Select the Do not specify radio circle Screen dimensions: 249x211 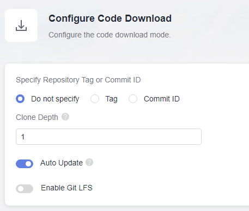pos(20,99)
